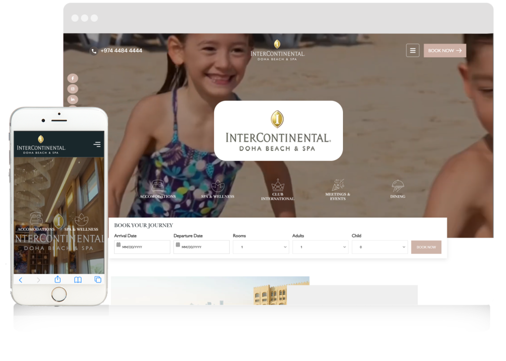Tap InterContinental logo in phone header
This screenshot has width=506, height=361.
pyautogui.click(x=41, y=145)
